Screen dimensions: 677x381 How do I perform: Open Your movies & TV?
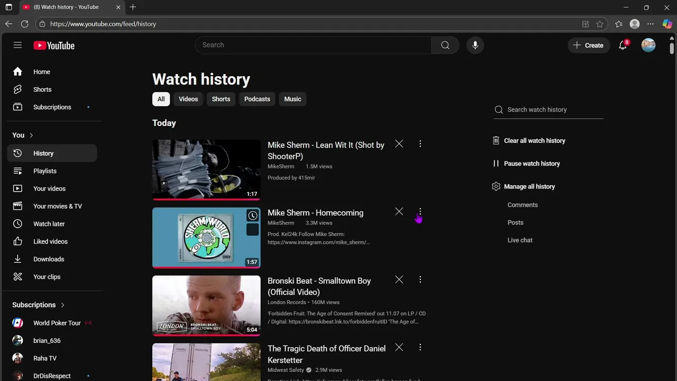pos(52,206)
